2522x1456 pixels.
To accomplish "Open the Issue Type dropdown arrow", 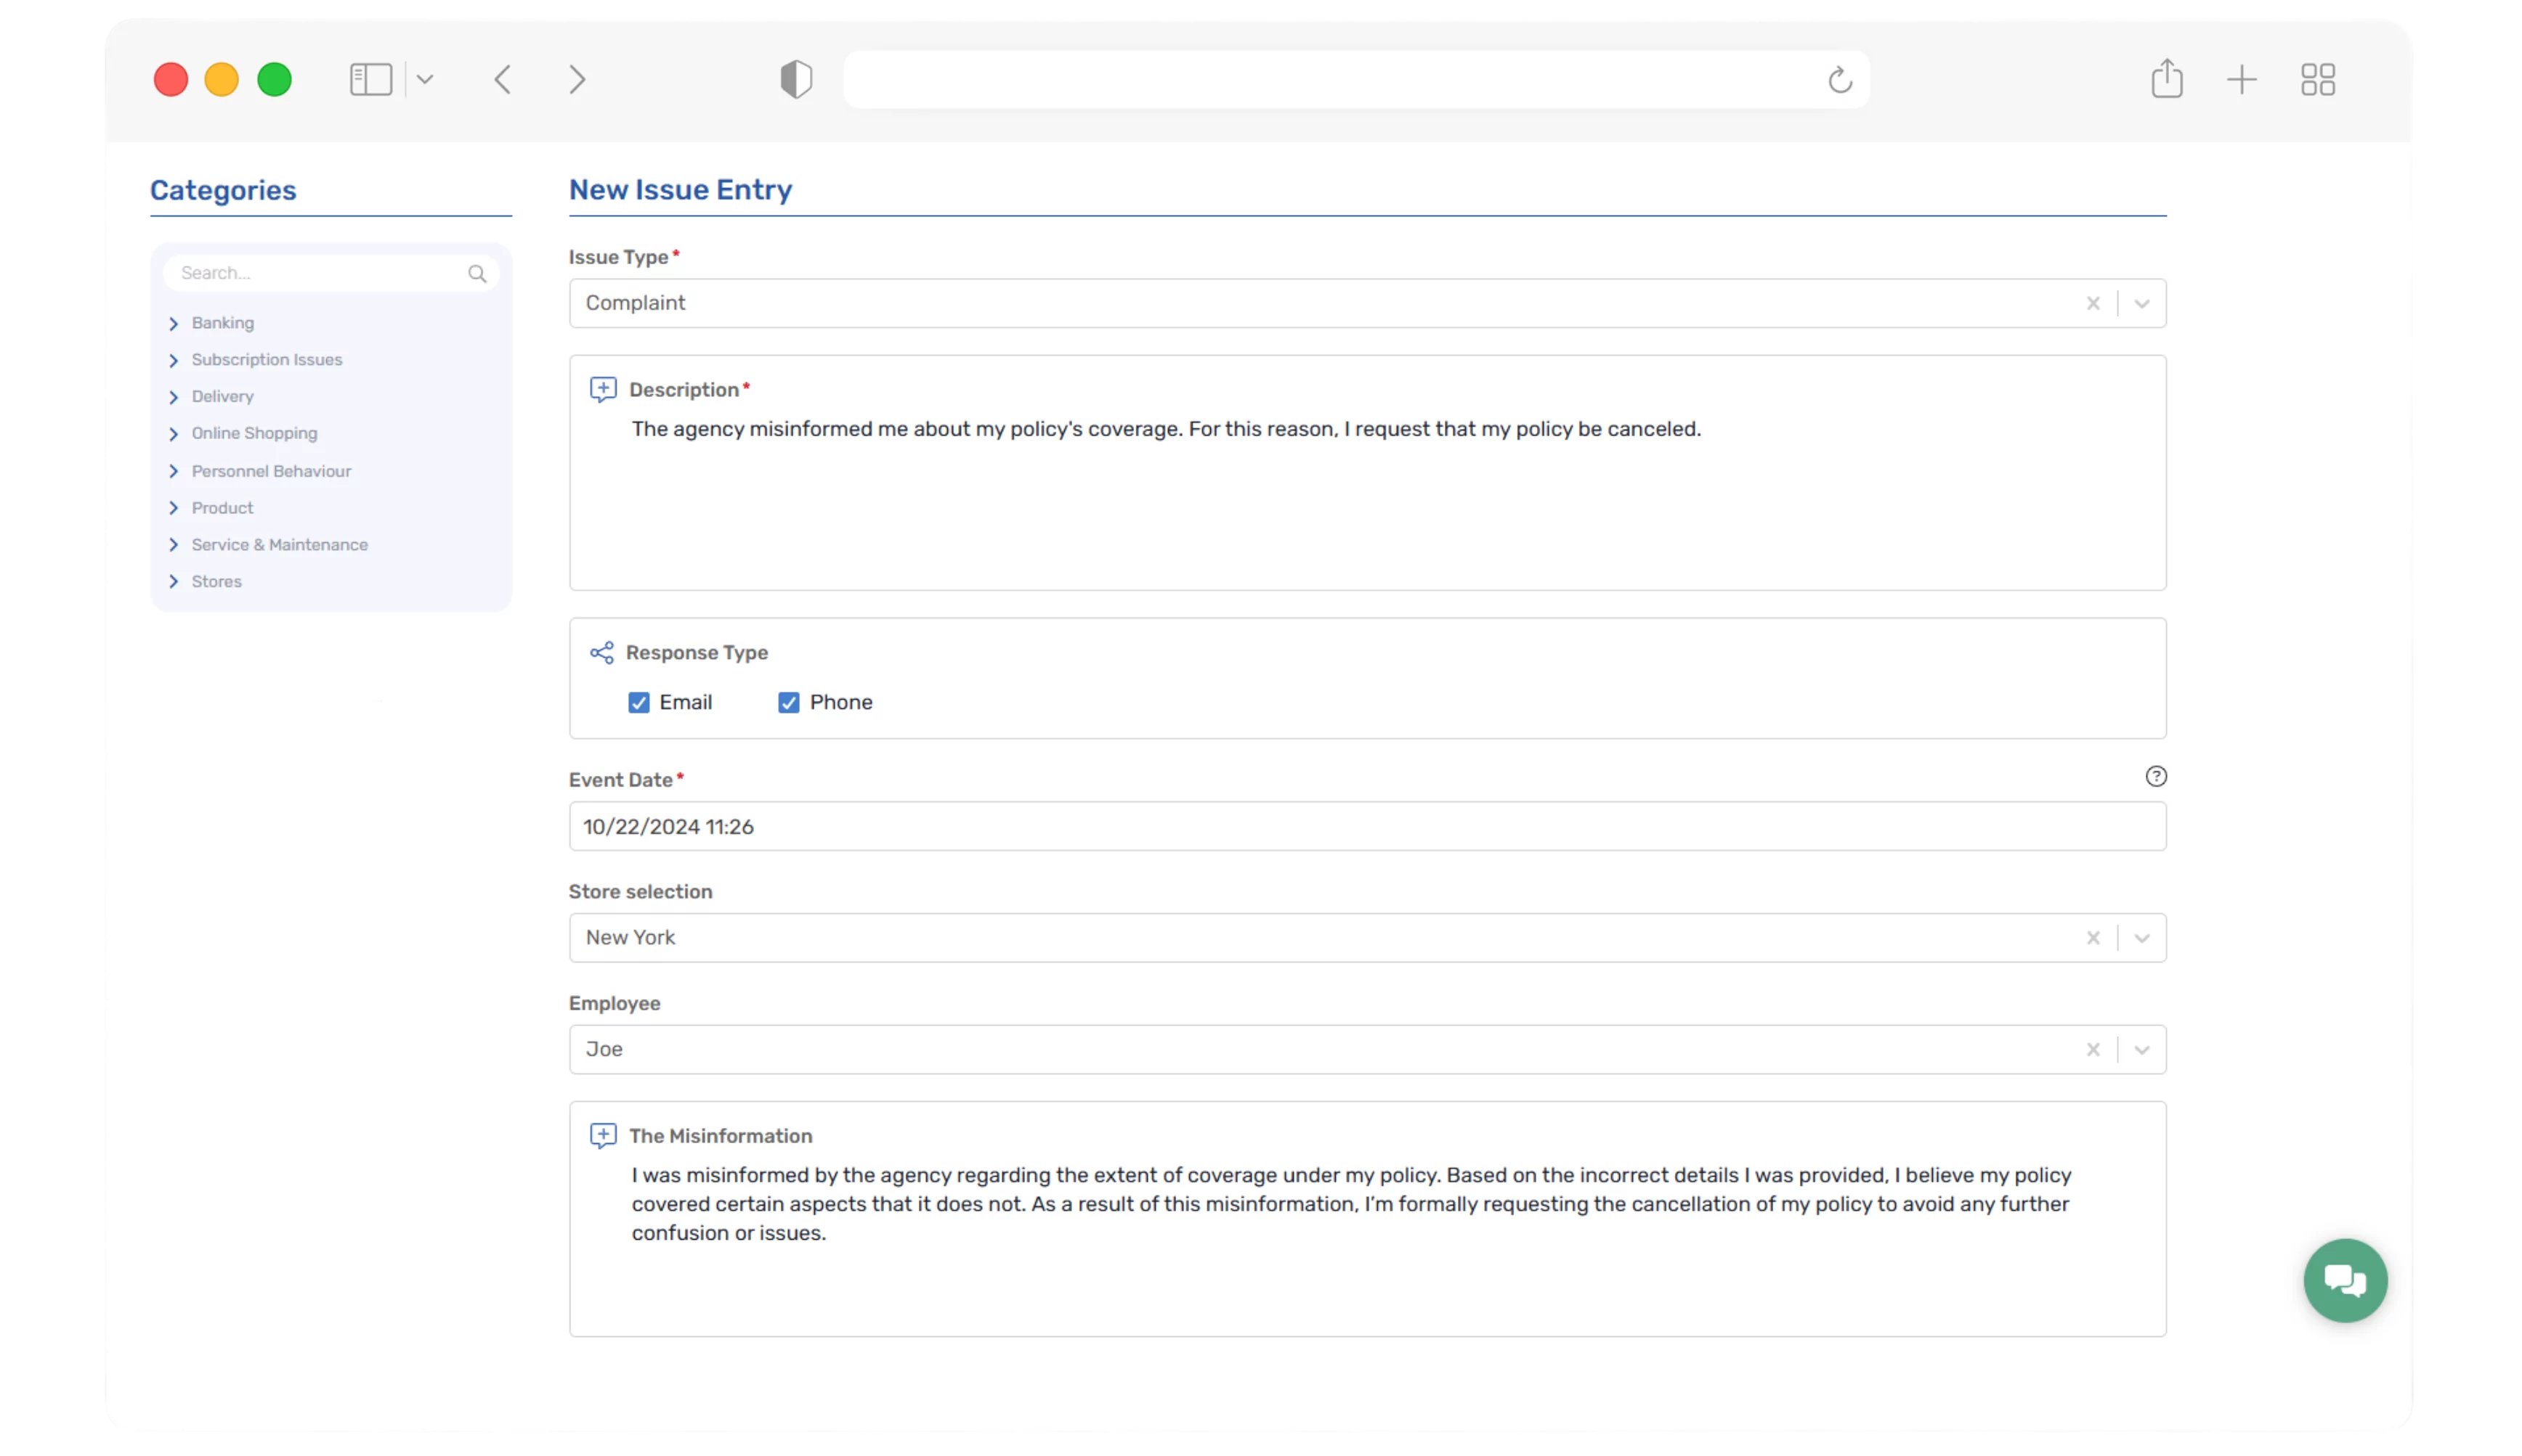I will (x=2141, y=303).
